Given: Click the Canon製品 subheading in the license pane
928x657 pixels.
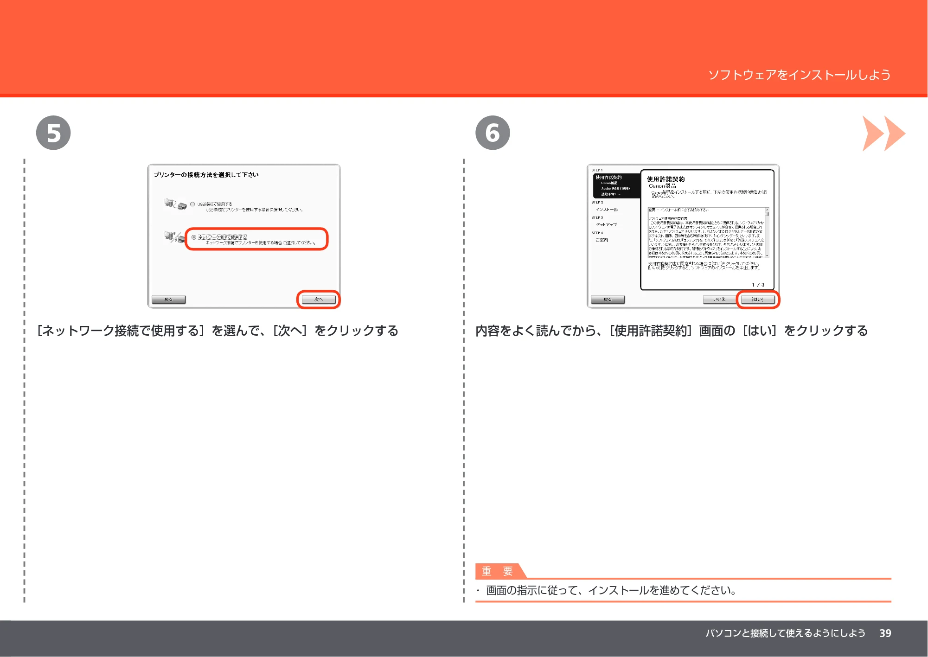Looking at the screenshot, I should (662, 186).
